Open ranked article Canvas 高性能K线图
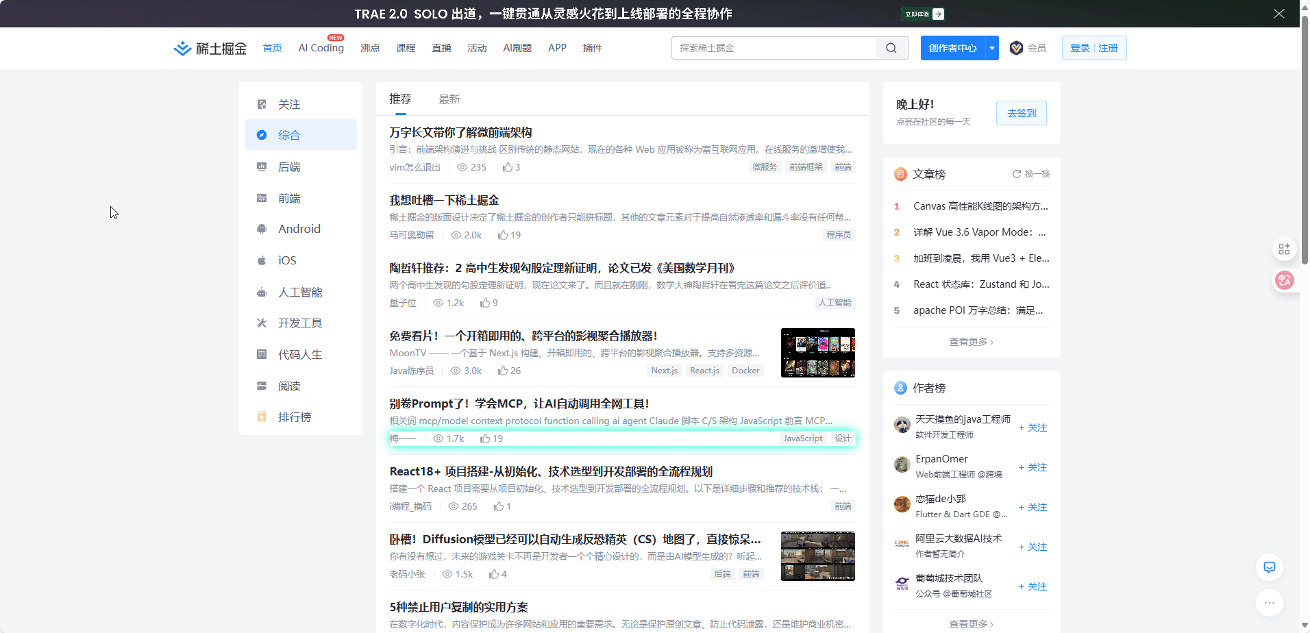Image resolution: width=1310 pixels, height=633 pixels. click(980, 206)
